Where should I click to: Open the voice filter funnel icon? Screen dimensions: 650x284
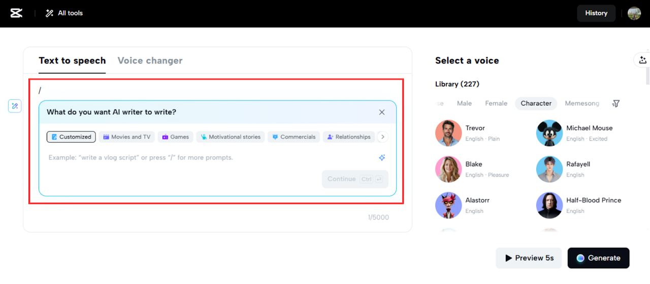click(616, 103)
